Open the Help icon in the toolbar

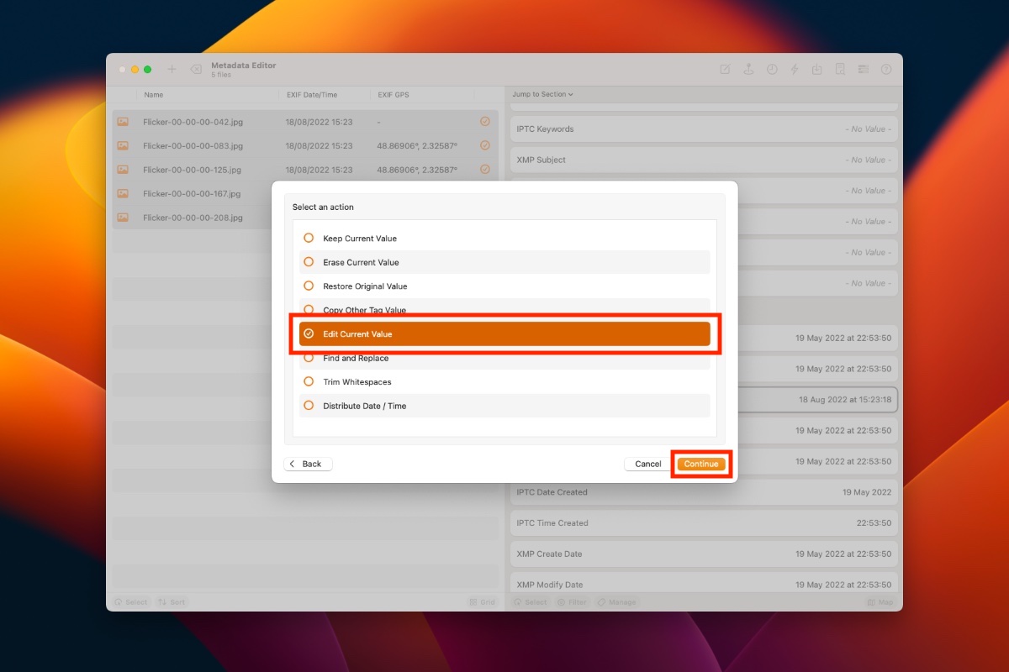885,70
